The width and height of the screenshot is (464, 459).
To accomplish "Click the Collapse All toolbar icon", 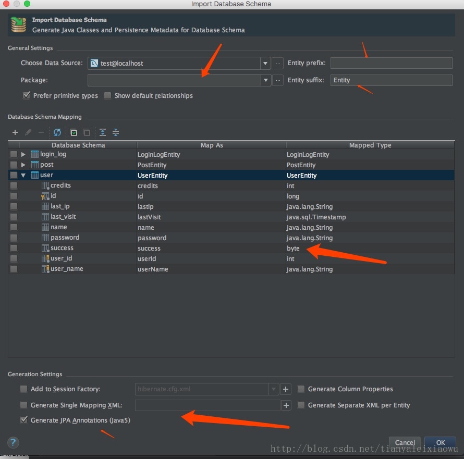I will coord(116,132).
